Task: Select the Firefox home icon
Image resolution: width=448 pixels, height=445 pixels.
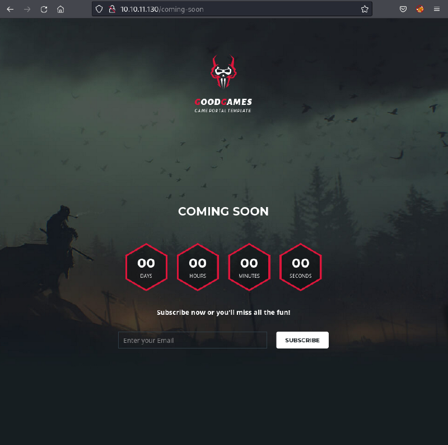Action: click(60, 9)
